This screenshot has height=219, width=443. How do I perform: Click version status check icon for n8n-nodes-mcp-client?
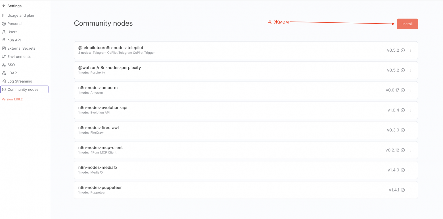(403, 150)
